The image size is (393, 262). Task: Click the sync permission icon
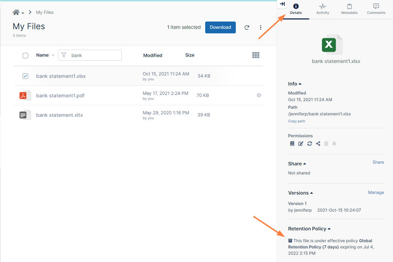(310, 144)
